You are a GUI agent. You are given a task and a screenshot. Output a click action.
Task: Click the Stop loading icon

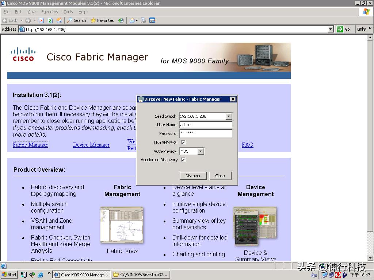click(41, 20)
